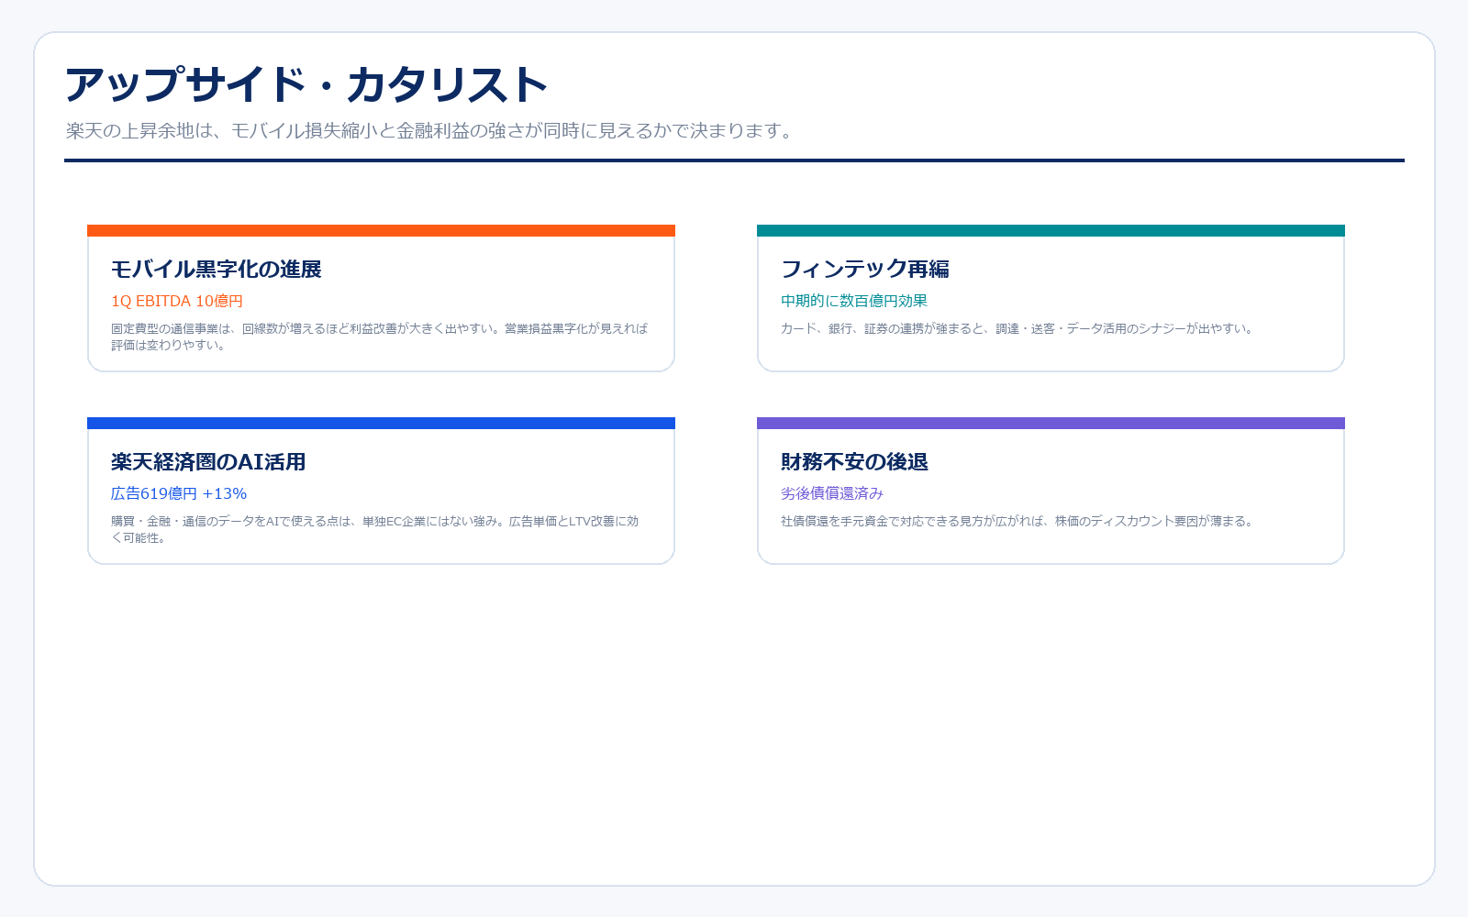This screenshot has width=1468, height=917.
Task: Click the subtitle starting with 楽天の上昇余地は
Action: pos(430,130)
